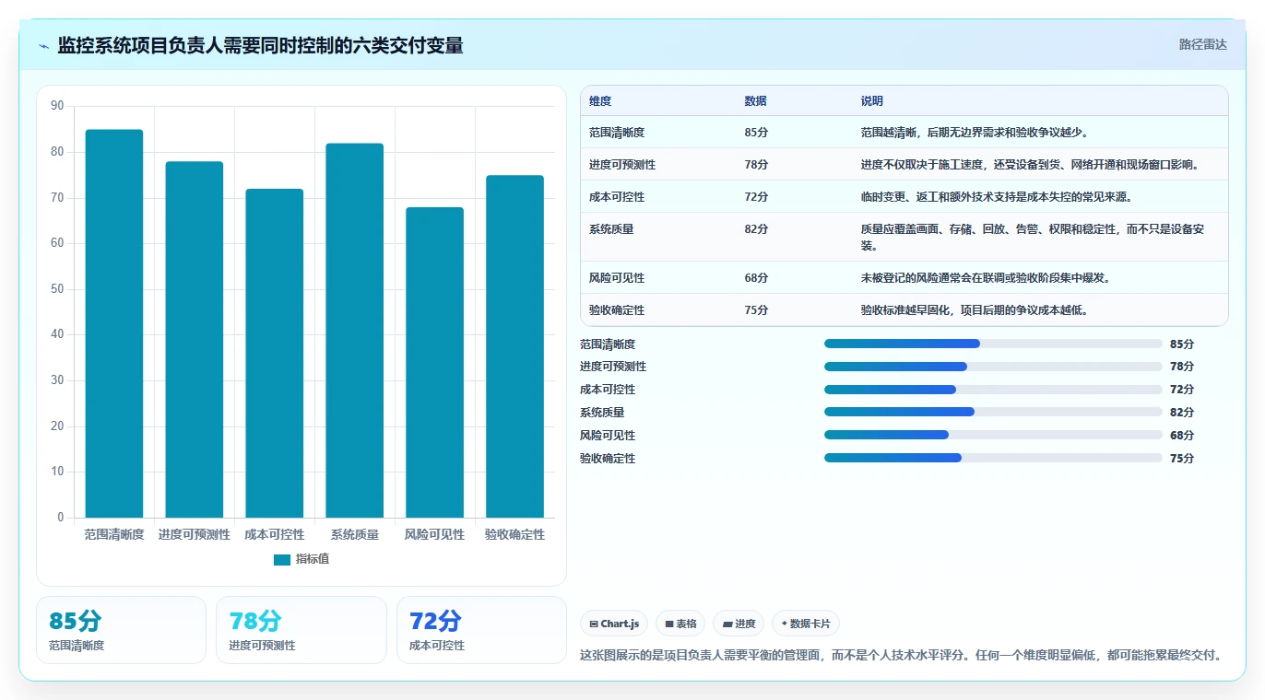
Task: Click the 系统质量 bar in the chart
Action: tap(355, 331)
